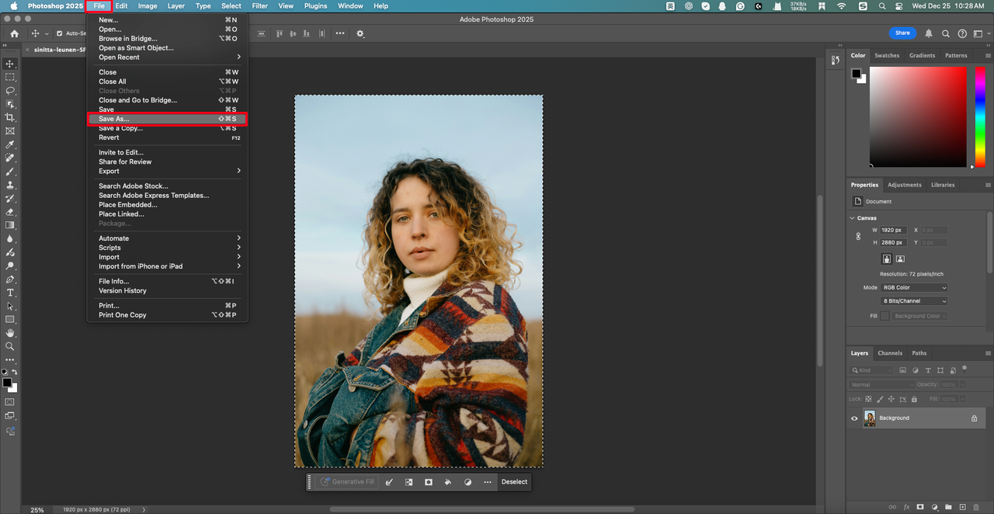Open the Edit menu

(121, 5)
